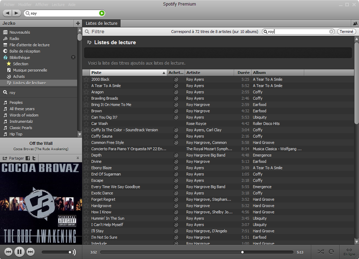Go back with the left navigation arrow
Image resolution: width=359 pixels, height=259 pixels.
(7, 13)
